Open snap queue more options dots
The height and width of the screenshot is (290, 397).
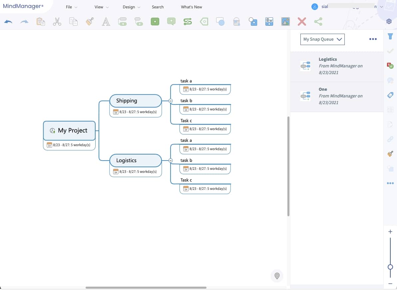click(373, 39)
